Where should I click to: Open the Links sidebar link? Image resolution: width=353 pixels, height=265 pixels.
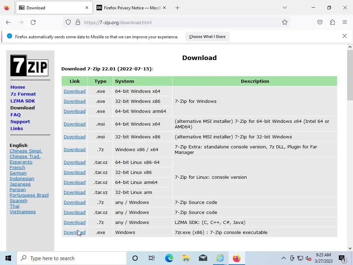(x=17, y=128)
